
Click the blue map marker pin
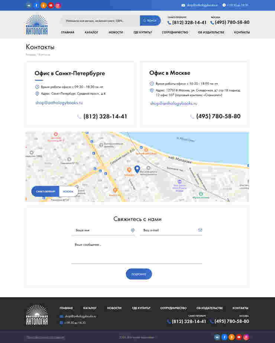coord(137,169)
